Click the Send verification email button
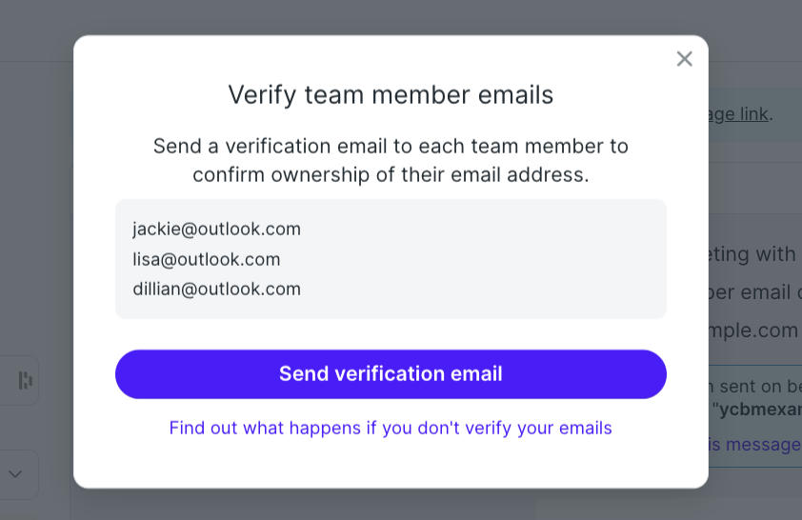Screen dimensions: 802x520 click(x=391, y=374)
